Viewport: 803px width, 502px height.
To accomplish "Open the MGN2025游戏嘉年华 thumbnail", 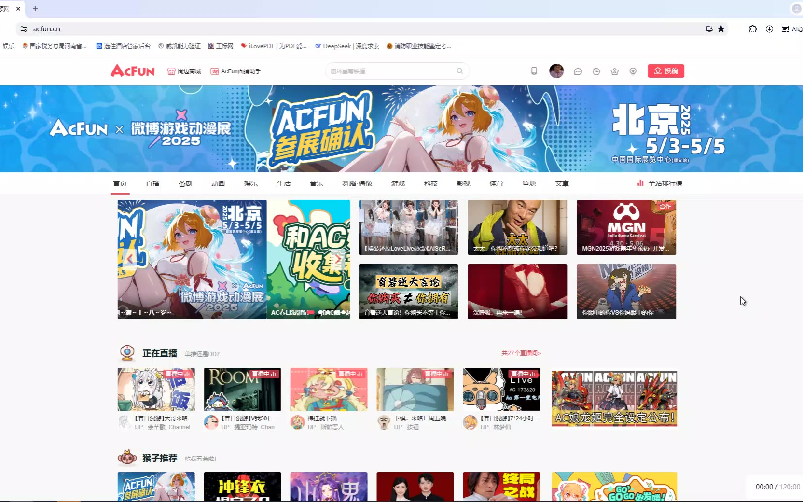I will point(626,227).
